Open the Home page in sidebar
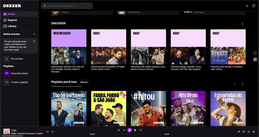Image resolution: width=259 pixels, height=137 pixels. [20, 14]
